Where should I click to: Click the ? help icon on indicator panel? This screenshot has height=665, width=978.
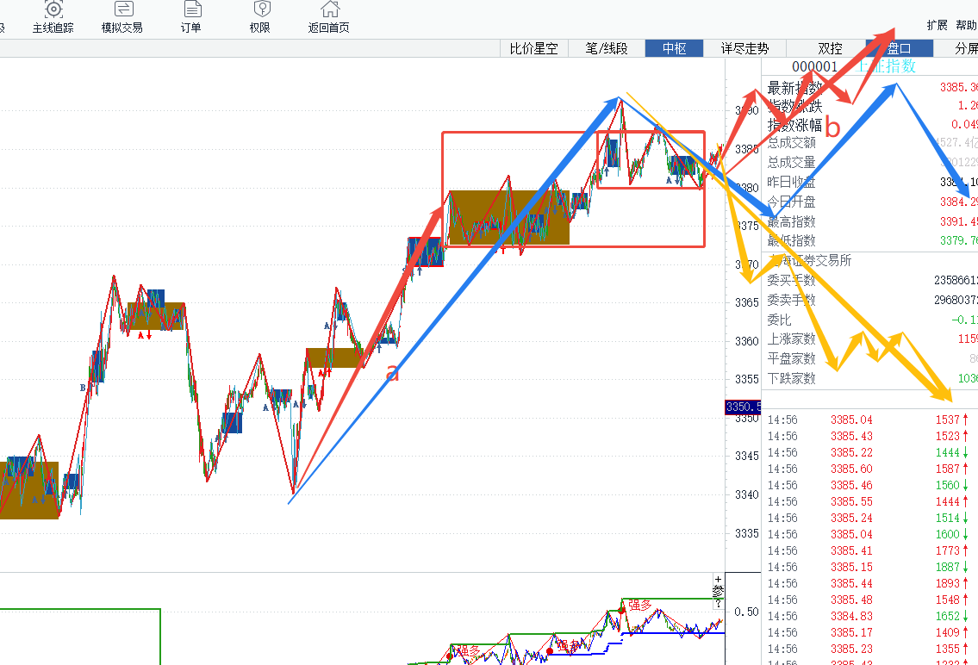718,603
